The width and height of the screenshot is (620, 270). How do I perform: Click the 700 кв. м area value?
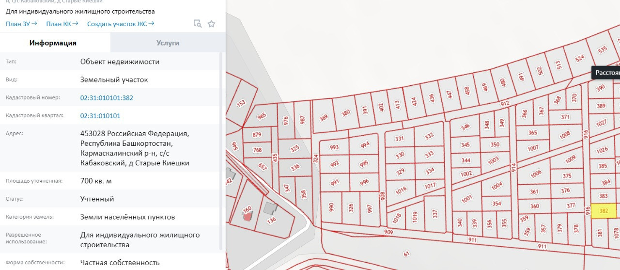(96, 181)
